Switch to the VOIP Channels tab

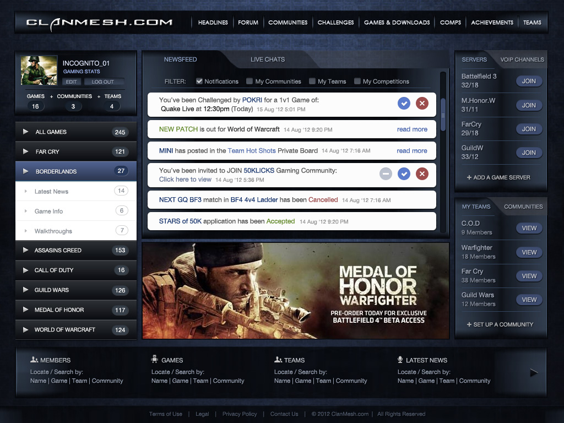(522, 59)
